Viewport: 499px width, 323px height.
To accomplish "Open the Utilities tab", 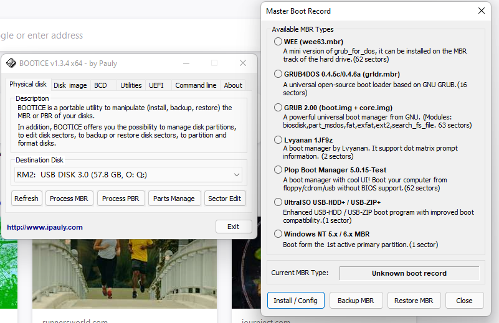I will tap(131, 85).
